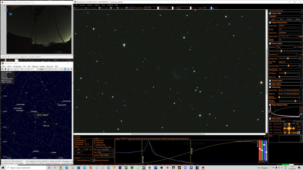This screenshot has width=303, height=170.
Task: Enable Save and Reset every checkbox
Action: (x=75, y=160)
